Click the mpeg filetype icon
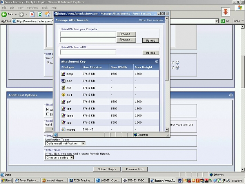The height and width of the screenshot is (184, 245). tap(63, 129)
